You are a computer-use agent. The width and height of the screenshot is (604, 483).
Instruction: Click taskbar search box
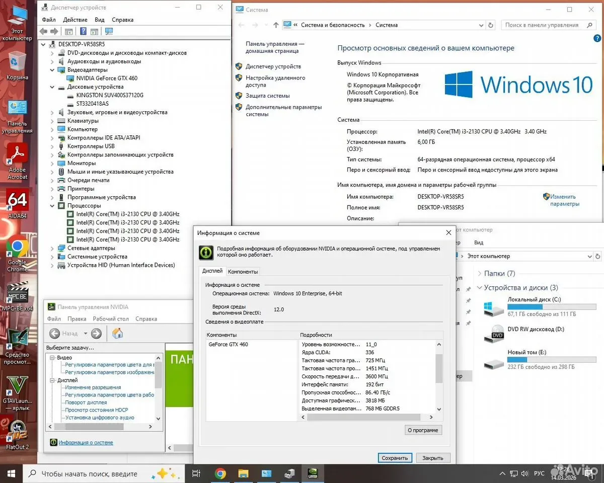104,473
